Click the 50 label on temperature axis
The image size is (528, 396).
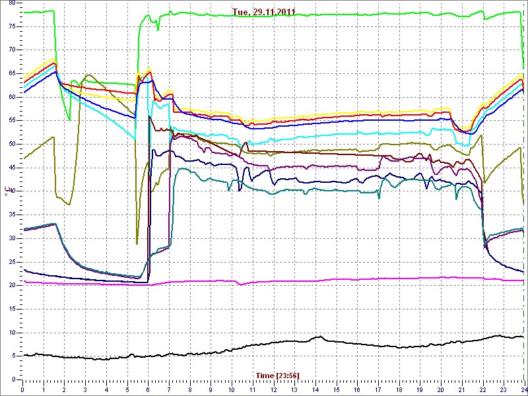12,145
